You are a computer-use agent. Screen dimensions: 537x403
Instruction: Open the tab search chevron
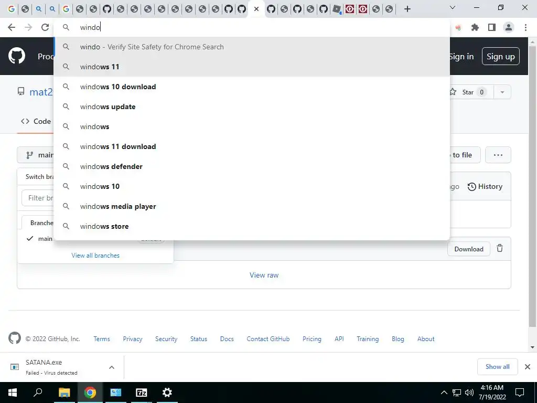click(453, 7)
